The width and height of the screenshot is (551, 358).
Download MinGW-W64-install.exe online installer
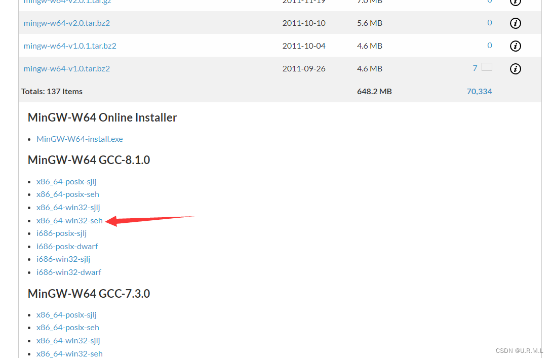80,139
